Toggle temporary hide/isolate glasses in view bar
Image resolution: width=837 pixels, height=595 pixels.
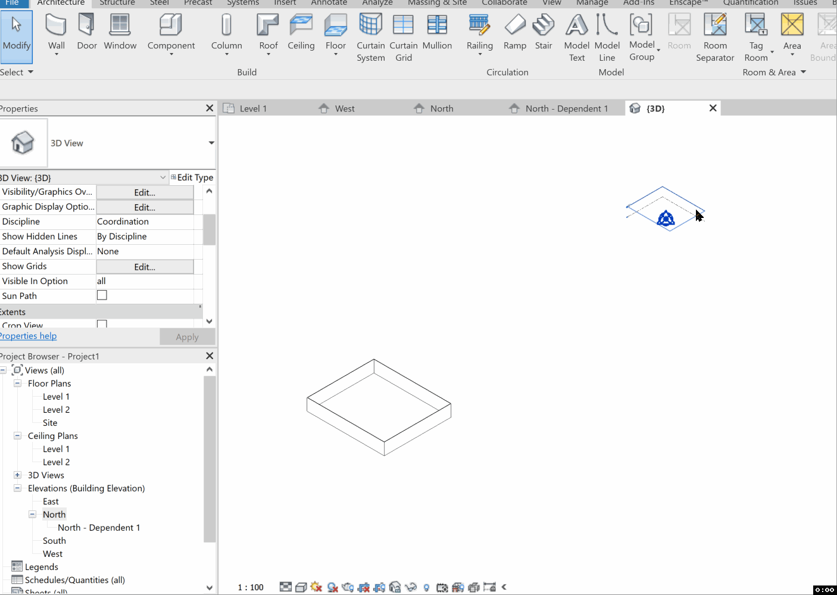(x=411, y=587)
